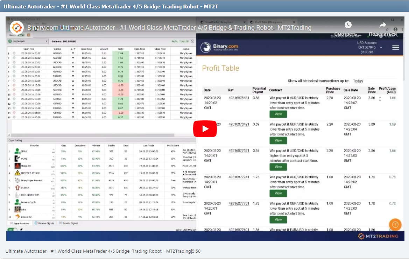The height and width of the screenshot is (259, 409).
Task: Click the View button for contract 49316878461
Action: tap(278, 114)
